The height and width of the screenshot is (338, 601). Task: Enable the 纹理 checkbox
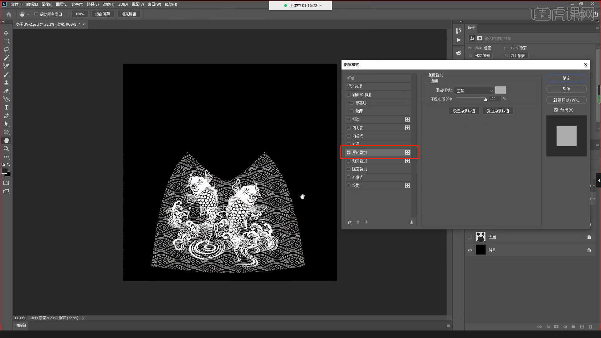pyautogui.click(x=352, y=111)
